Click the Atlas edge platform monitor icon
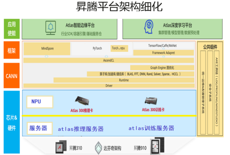This screenshot has width=230, height=155. 51,28
